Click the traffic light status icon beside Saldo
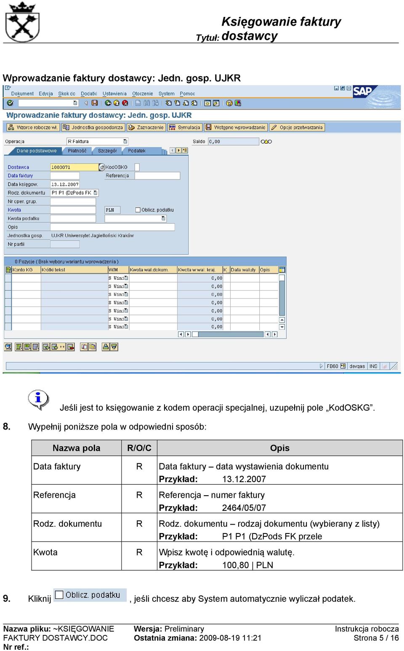Viewport: 404px width, 651px height. pyautogui.click(x=266, y=141)
